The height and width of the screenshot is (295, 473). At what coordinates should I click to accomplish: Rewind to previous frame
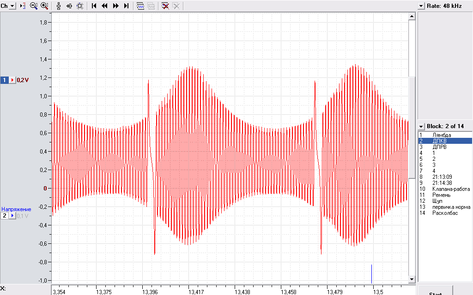[x=105, y=6]
